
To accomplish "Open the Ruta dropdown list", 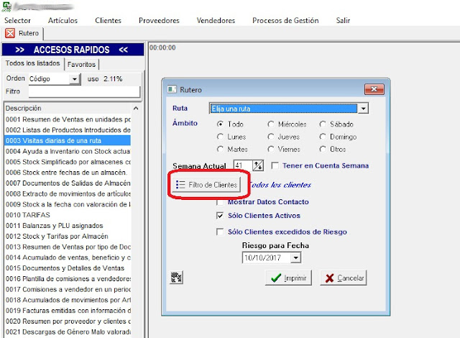I will tap(363, 108).
